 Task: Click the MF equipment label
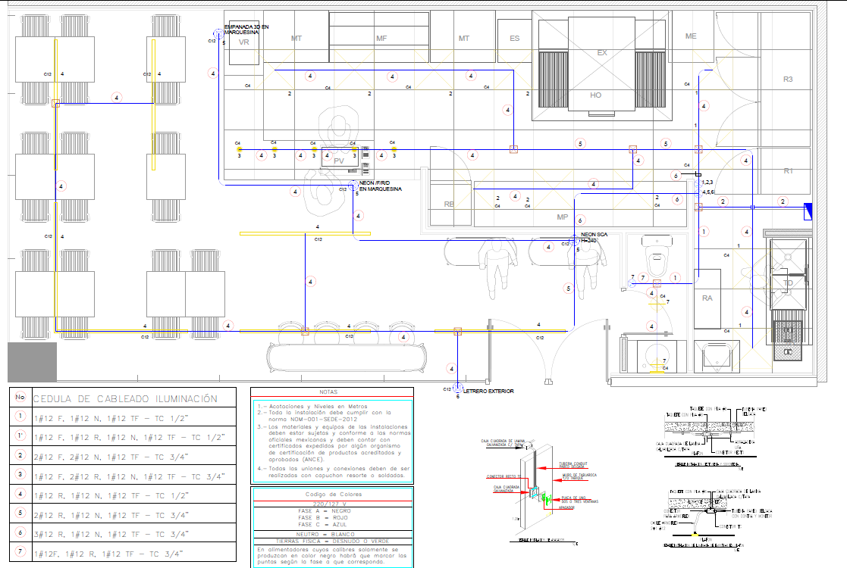[x=381, y=38]
